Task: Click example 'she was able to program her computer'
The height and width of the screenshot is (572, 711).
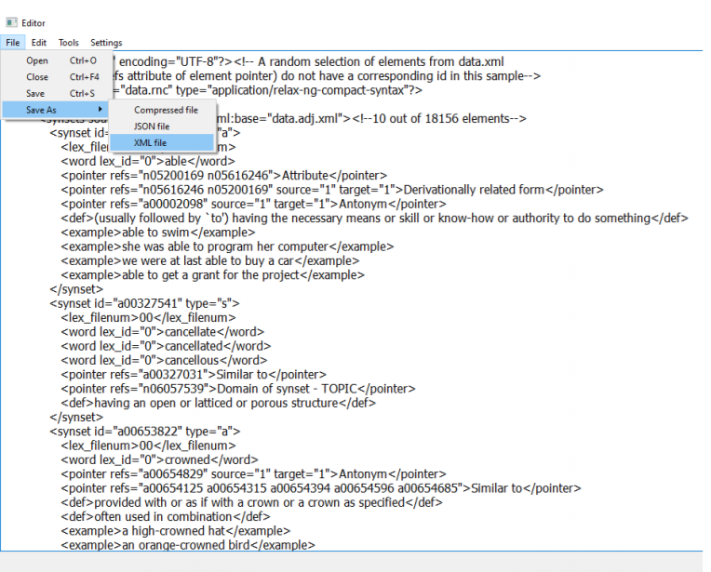Action: click(227, 246)
